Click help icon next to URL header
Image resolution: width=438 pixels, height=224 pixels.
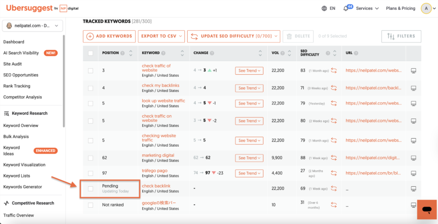click(x=356, y=53)
